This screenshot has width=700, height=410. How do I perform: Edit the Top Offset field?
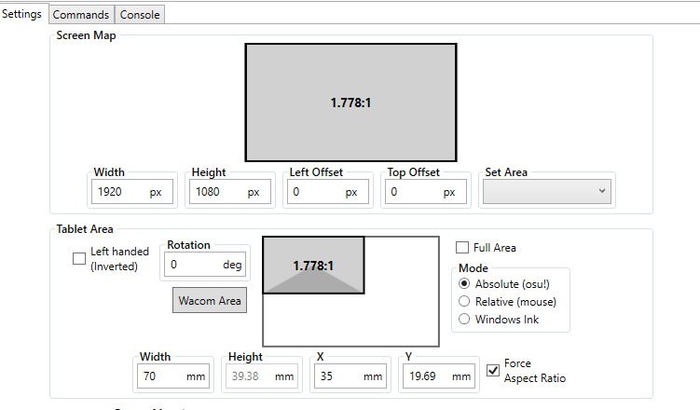click(426, 192)
